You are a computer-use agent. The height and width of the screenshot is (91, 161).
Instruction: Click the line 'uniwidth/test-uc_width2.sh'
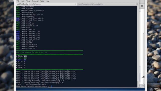pos(30,11)
